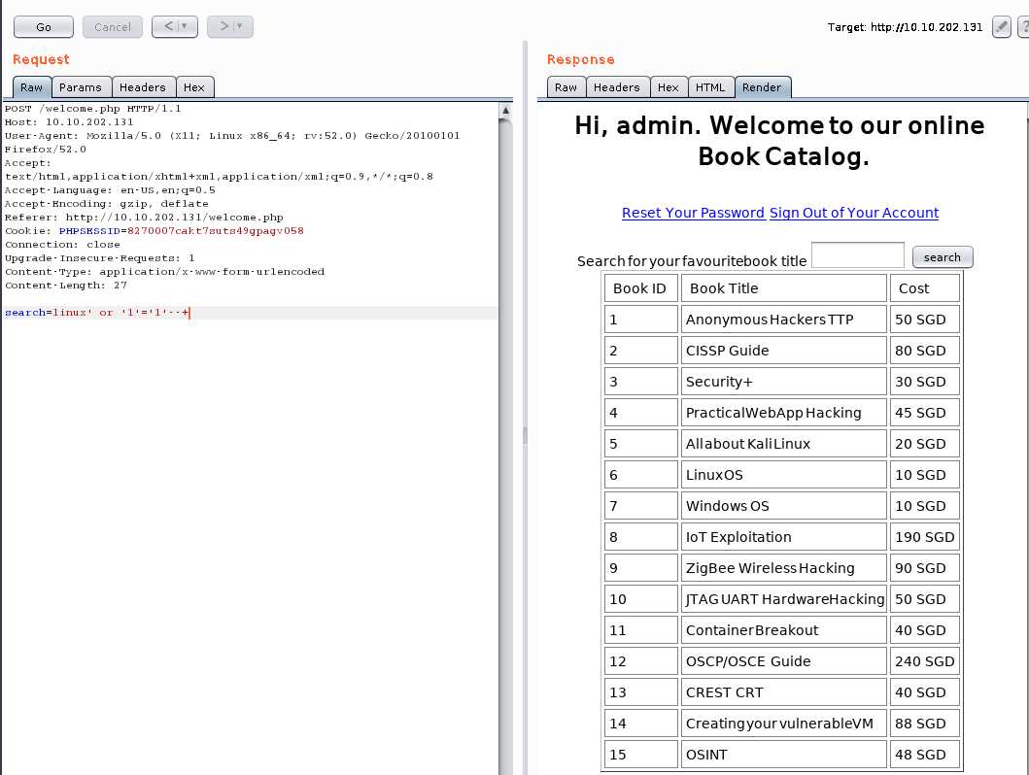Screen dimensions: 1029x775
Task: Click the User-Agent header line
Action: 232,143
